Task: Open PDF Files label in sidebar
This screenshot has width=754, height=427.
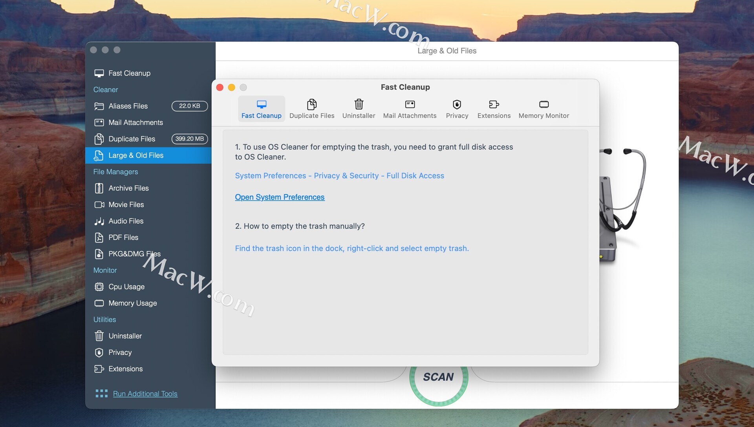Action: coord(123,238)
